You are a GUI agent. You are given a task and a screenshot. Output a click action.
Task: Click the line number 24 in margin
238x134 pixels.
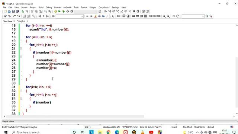pos(13,60)
